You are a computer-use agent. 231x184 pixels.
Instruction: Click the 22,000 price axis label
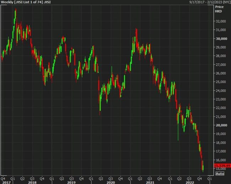point(221,108)
